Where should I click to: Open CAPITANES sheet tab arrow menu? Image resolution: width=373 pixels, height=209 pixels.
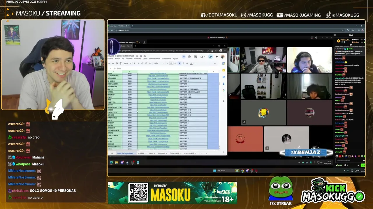tap(196, 153)
